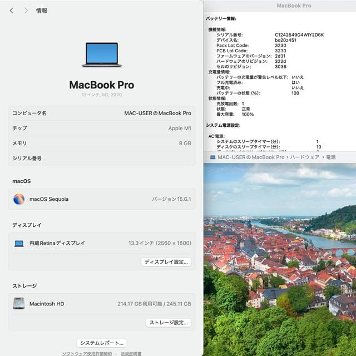This screenshot has height=356, width=356.
Task: Click the システム電源設定 heading
Action: pos(223,125)
